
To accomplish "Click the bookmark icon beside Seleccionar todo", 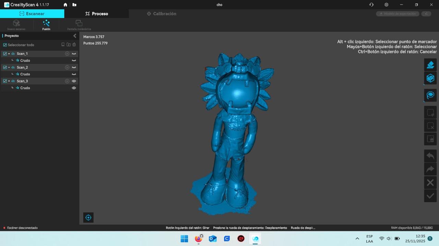I will coord(63,45).
